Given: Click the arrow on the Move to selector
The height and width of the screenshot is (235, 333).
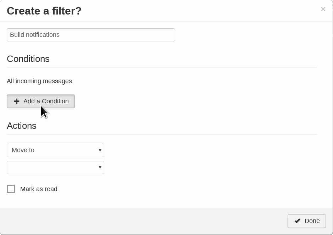Looking at the screenshot, I should (100, 150).
